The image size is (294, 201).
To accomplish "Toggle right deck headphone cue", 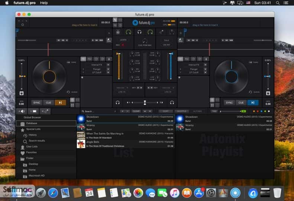I will pos(172,103).
